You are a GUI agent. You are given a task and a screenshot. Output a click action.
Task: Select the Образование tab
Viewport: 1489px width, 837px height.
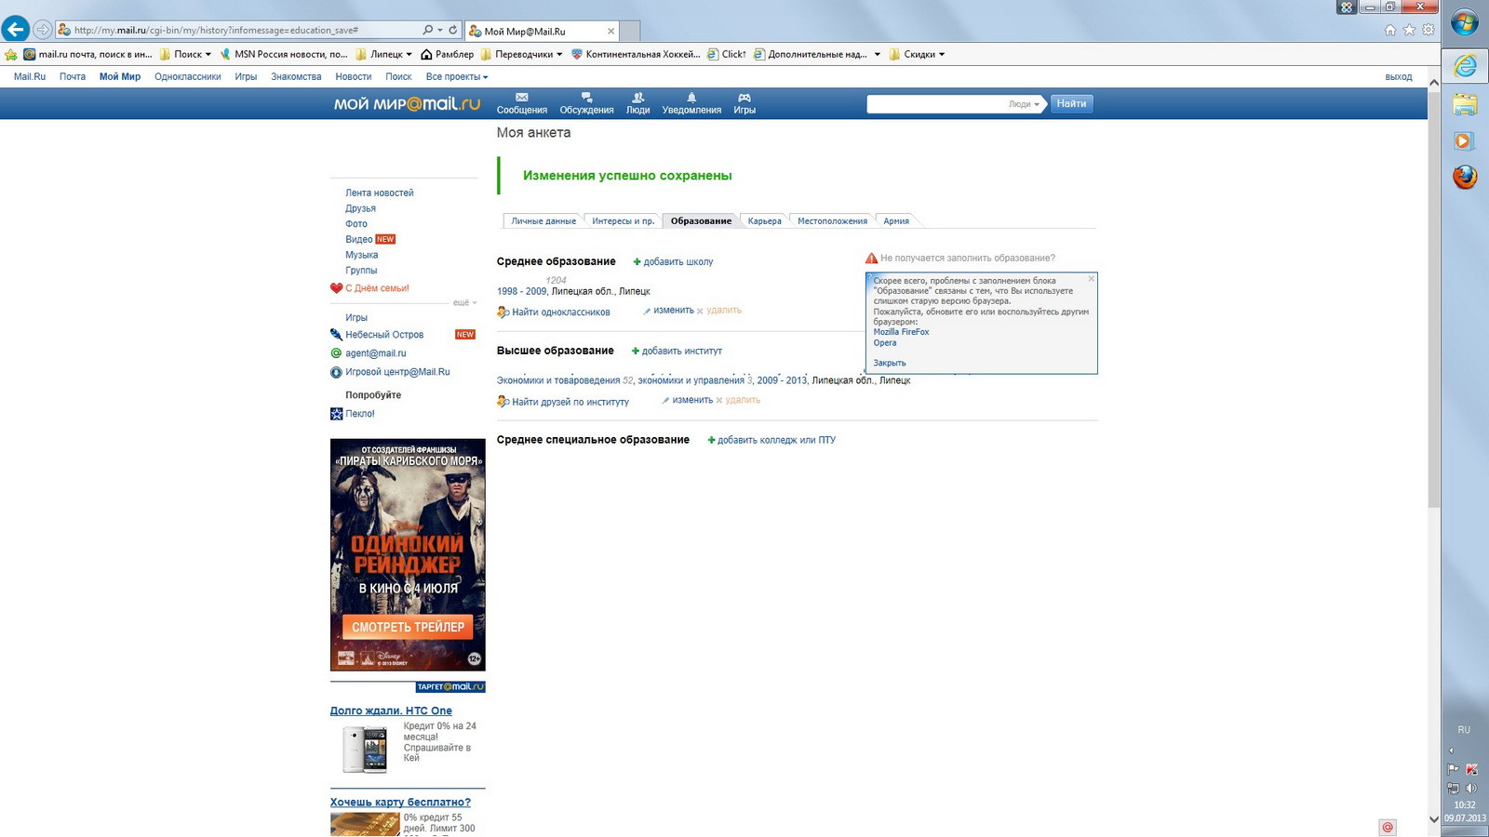pyautogui.click(x=701, y=221)
